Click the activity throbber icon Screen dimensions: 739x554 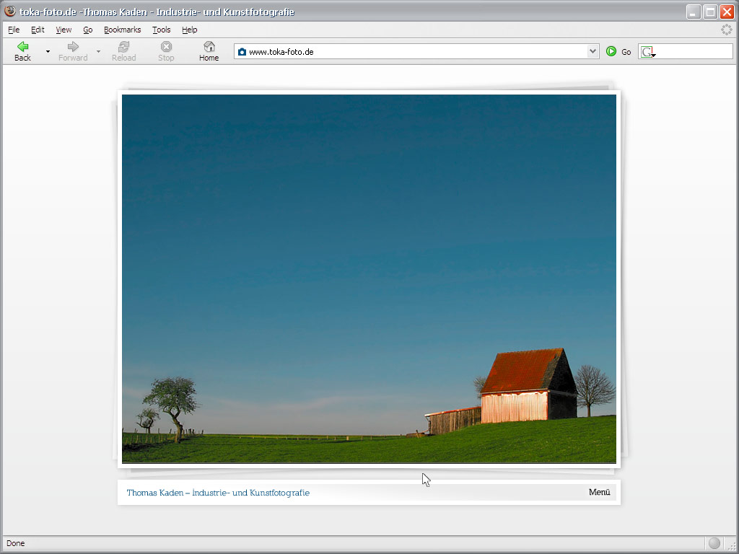coord(726,30)
